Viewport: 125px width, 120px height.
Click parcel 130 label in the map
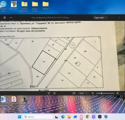(x=37, y=76)
